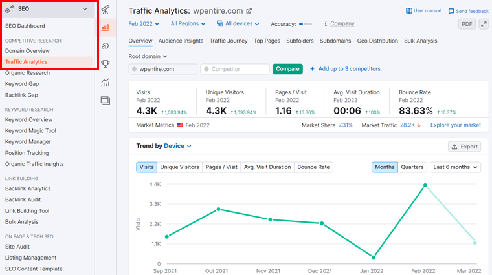Switch to the Geo Distribution tab

click(377, 41)
